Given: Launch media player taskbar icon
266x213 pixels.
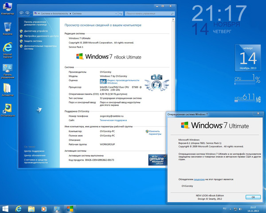Looking at the screenshot, I should (x=43, y=209).
